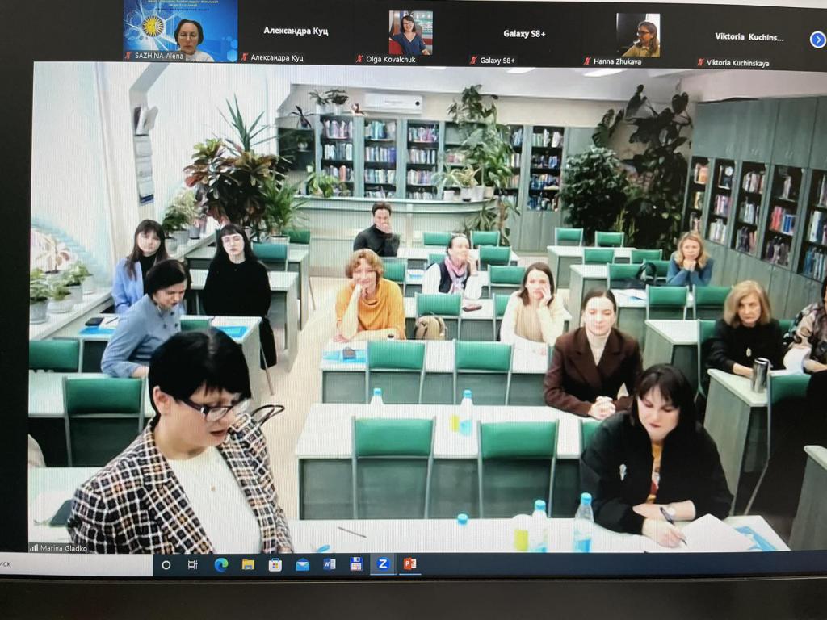Click the Cortana circle button

coord(166,564)
